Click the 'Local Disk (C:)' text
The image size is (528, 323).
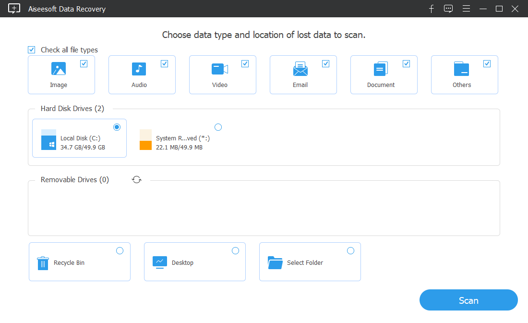point(81,138)
